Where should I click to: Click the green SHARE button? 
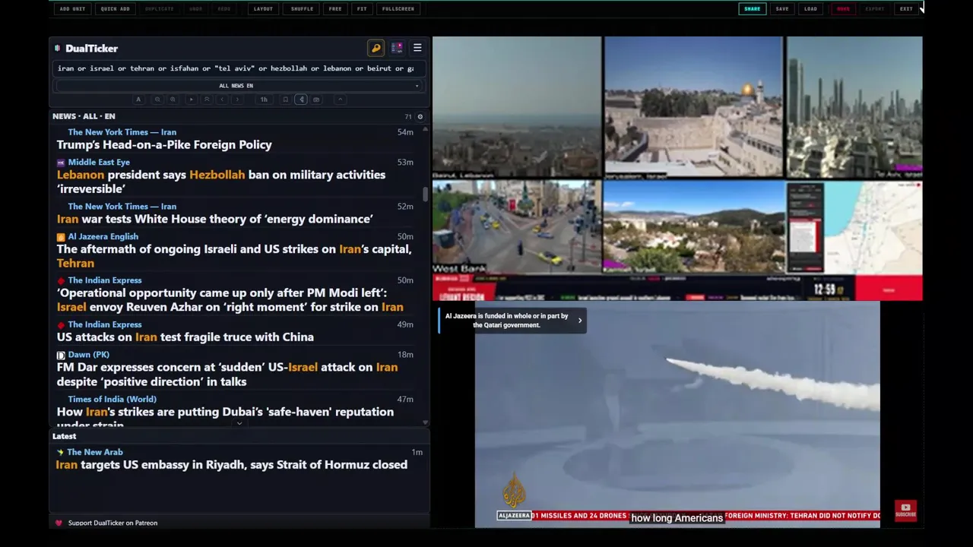[752, 9]
